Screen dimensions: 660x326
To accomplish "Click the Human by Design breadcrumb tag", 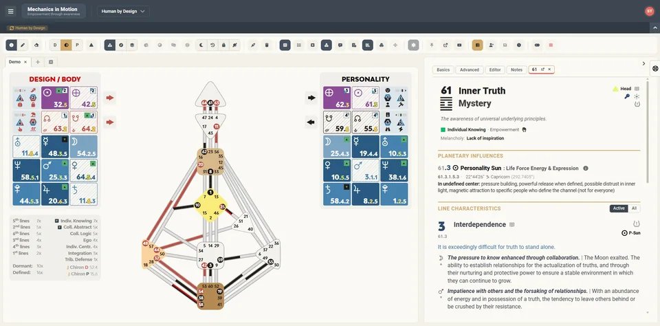I will 27,28.
